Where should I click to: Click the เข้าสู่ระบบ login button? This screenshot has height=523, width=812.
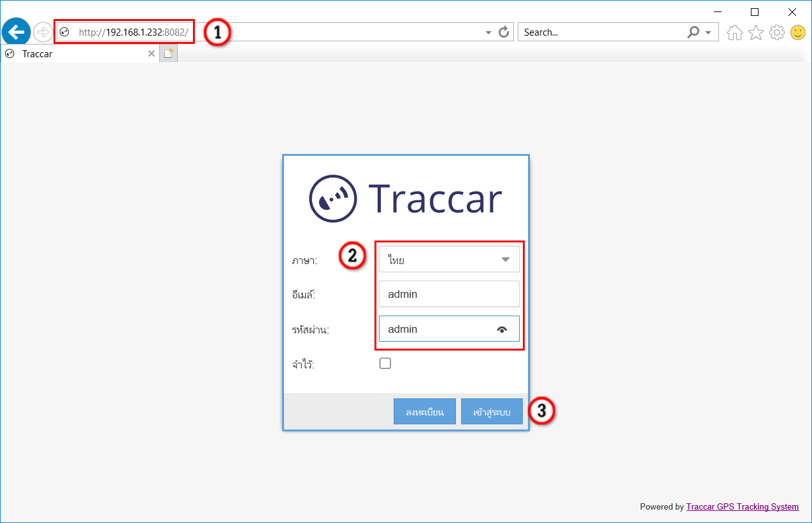point(492,412)
